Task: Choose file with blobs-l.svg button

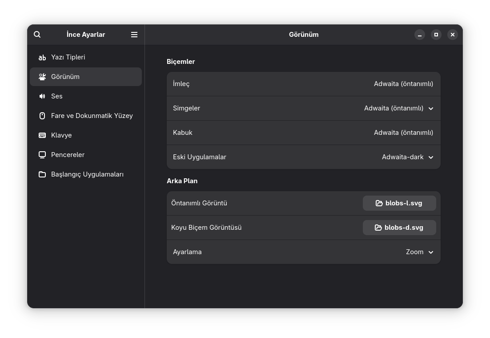Action: click(x=399, y=203)
